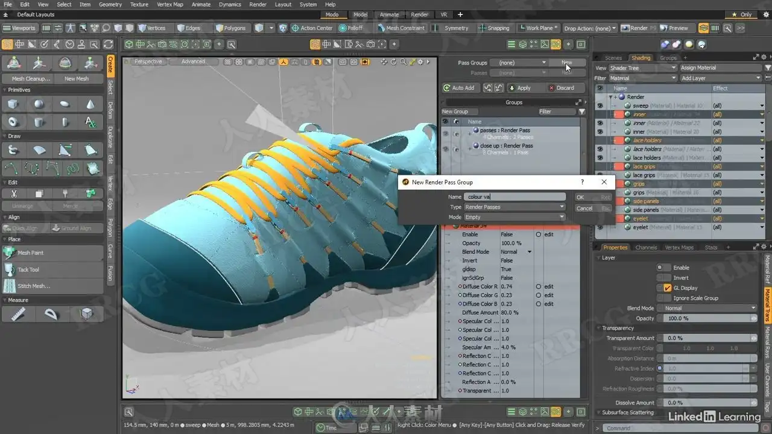Click the Action Center icon
The height and width of the screenshot is (434, 772).
(296, 28)
